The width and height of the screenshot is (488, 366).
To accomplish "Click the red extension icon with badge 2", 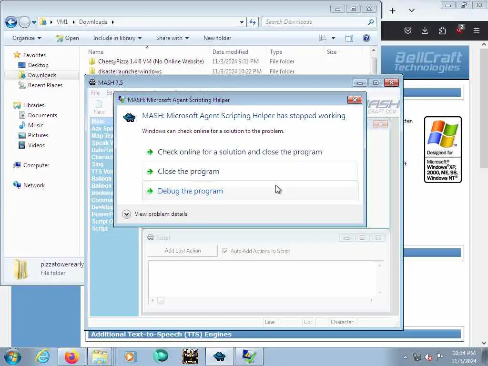I will 459,30.
